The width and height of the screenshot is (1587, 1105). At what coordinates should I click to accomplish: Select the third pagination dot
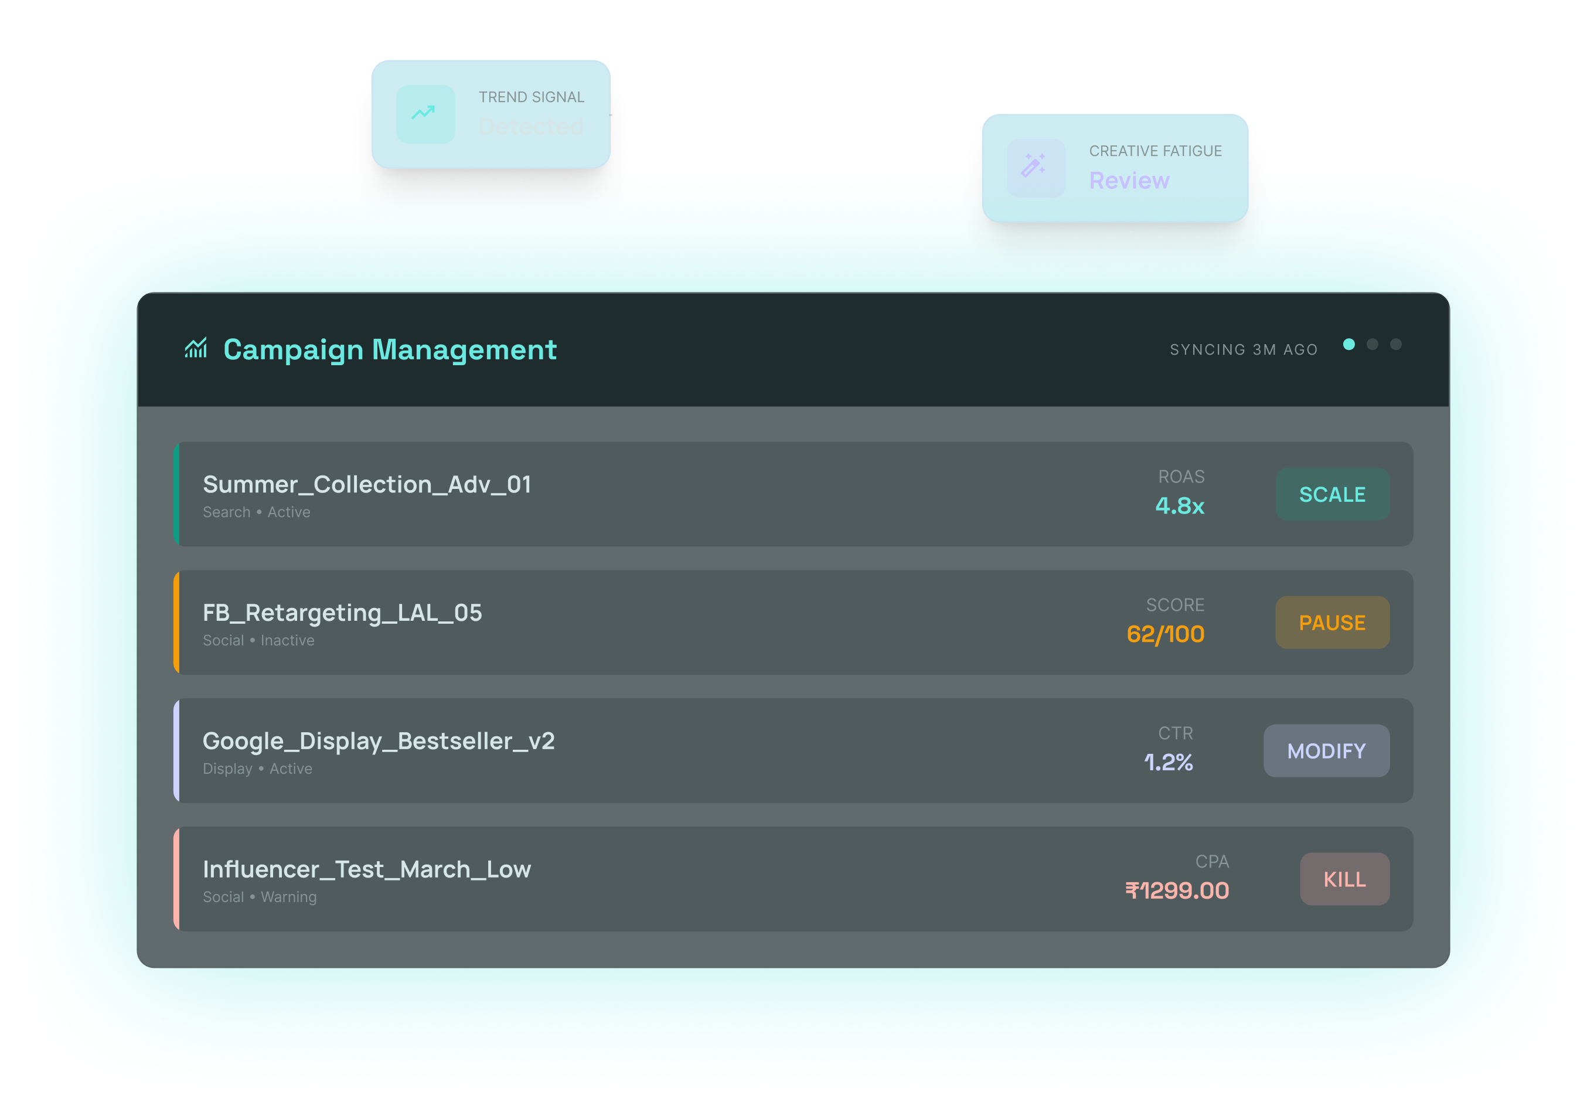coord(1395,344)
